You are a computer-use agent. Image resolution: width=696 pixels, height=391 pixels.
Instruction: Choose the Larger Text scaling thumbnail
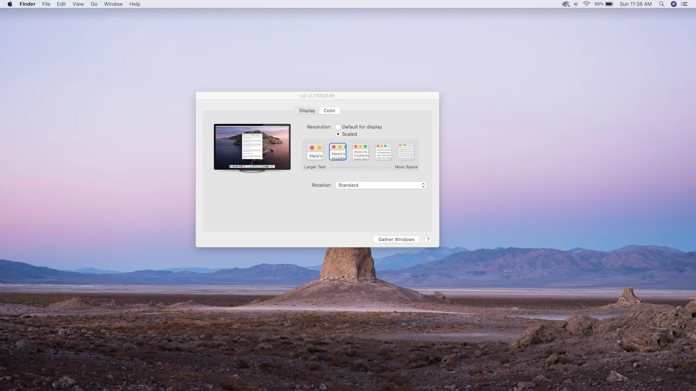tap(315, 152)
